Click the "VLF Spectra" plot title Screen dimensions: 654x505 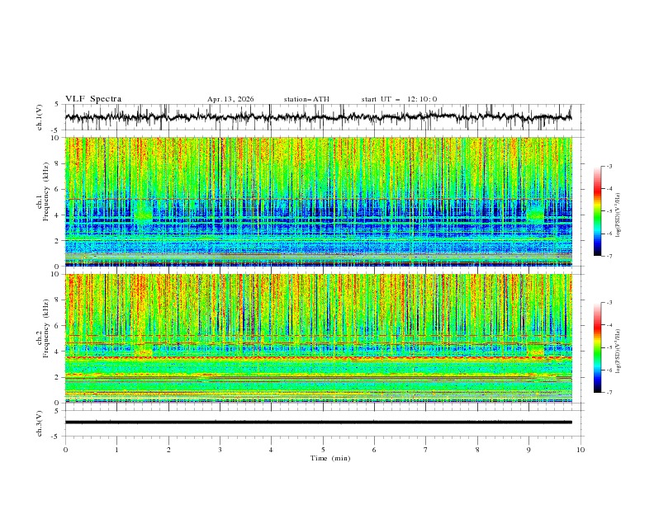(x=93, y=99)
